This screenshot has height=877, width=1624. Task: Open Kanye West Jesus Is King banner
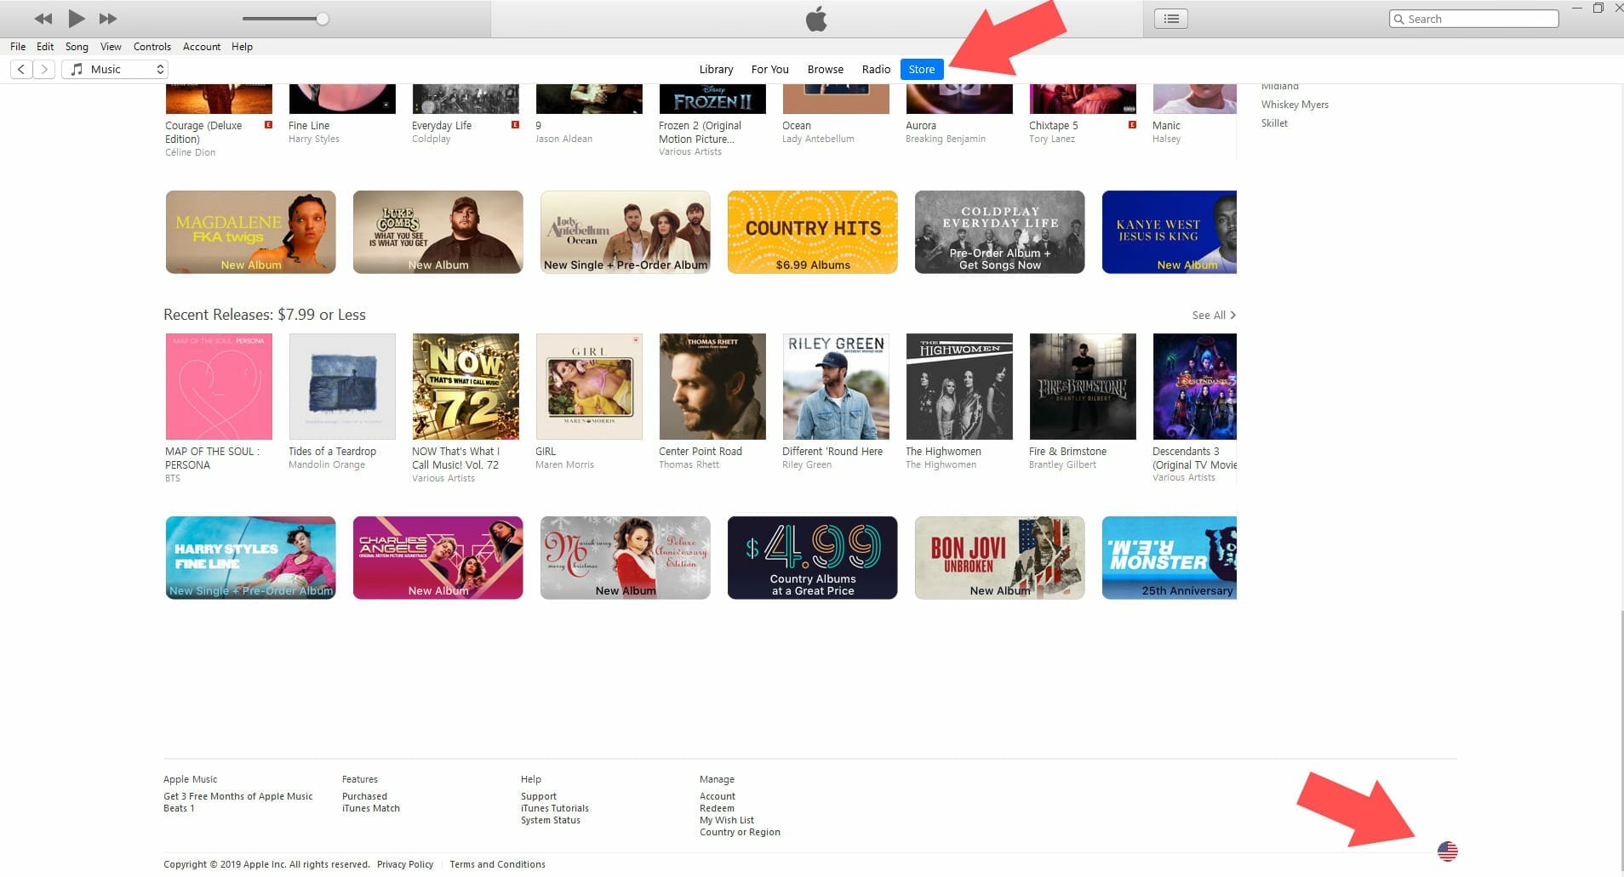pos(1169,232)
